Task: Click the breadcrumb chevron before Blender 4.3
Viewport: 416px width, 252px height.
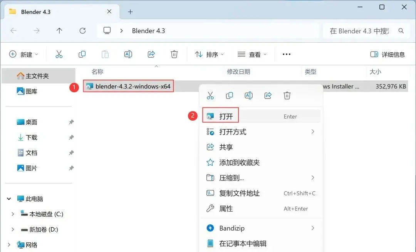Action: point(121,31)
